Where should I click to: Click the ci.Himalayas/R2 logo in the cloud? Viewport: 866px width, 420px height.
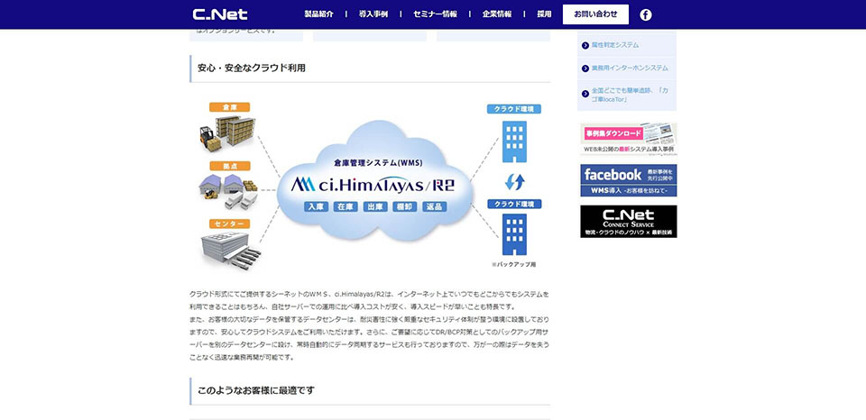[x=373, y=184]
